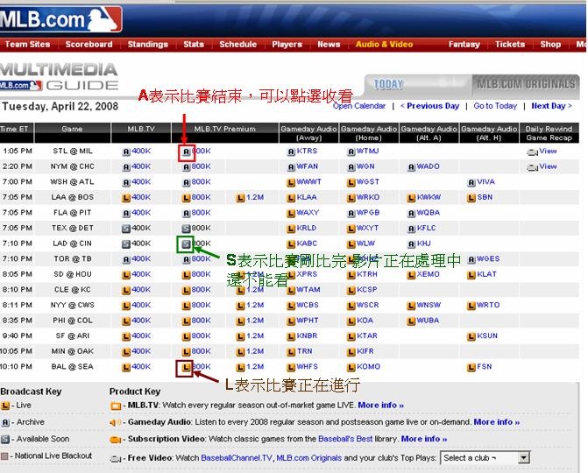Listen to KTAR home audio
This screenshot has width=588, height=473.
coord(367,336)
